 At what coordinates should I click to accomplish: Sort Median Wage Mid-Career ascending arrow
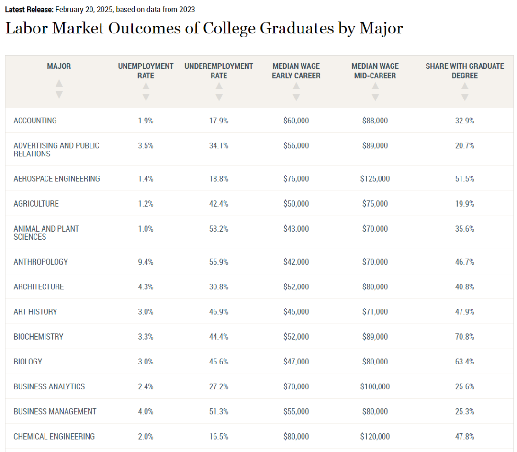[375, 86]
